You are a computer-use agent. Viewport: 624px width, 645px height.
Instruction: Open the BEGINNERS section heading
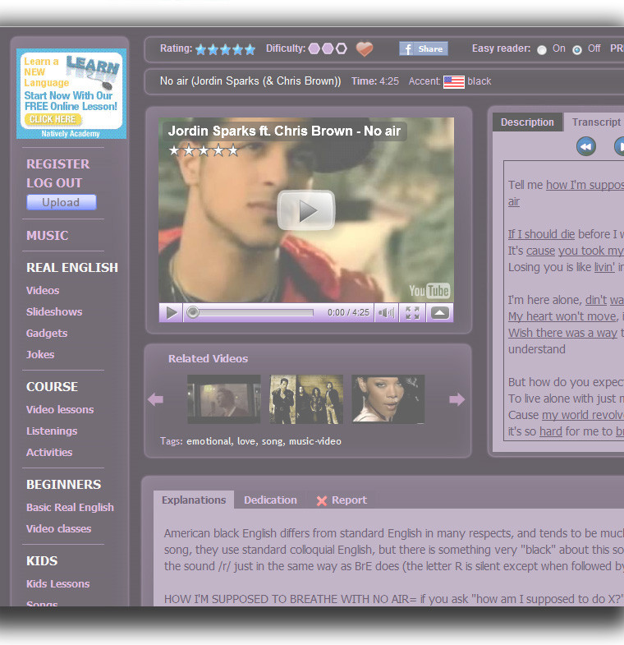[64, 485]
